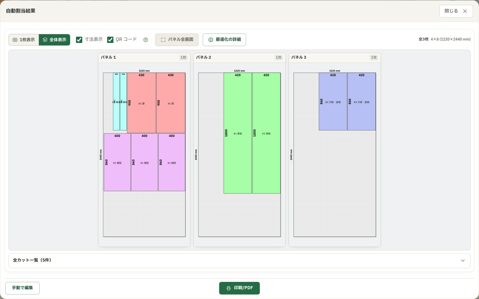The width and height of the screenshot is (479, 299).
Task: Show 最適化の詳細 information
Action: (224, 40)
